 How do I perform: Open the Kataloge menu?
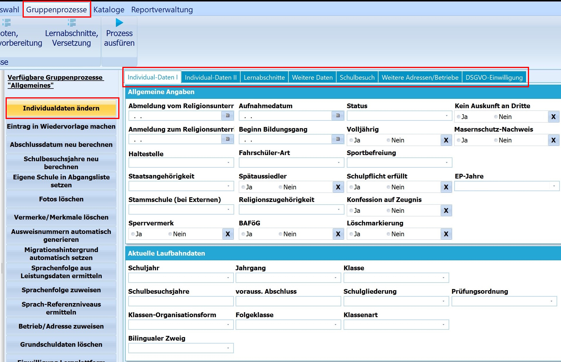[109, 10]
